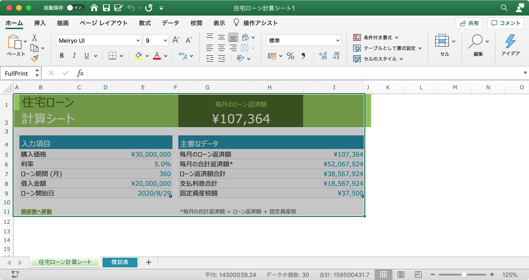Select the format painter brush
This screenshot has width=529, height=280.
(x=34, y=58)
